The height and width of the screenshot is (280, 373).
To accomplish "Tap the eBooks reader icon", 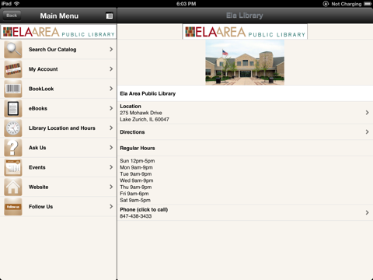I will pos(13,108).
